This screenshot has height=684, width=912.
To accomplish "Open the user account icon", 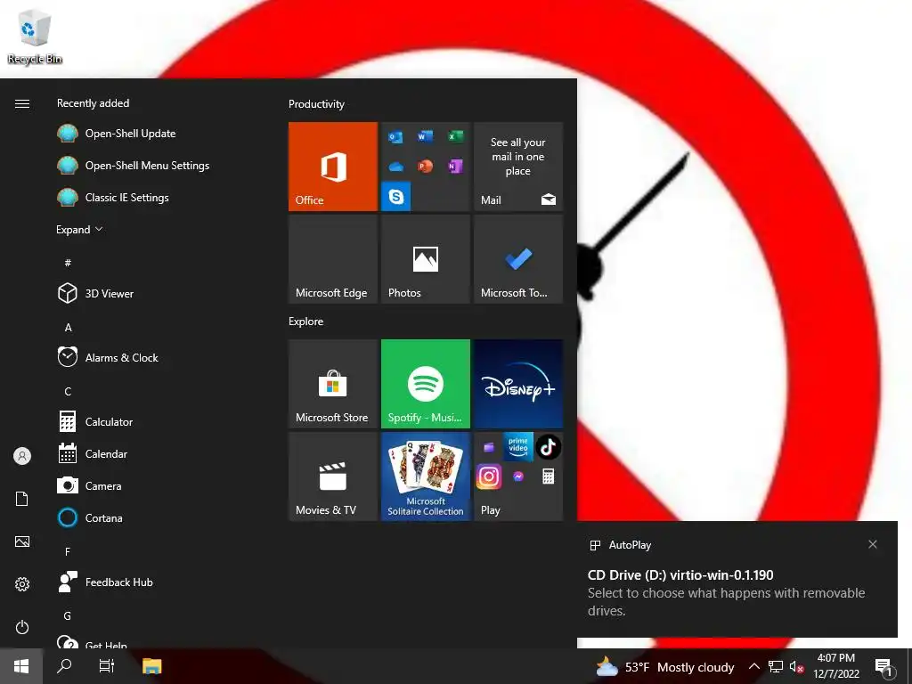I will click(x=22, y=455).
